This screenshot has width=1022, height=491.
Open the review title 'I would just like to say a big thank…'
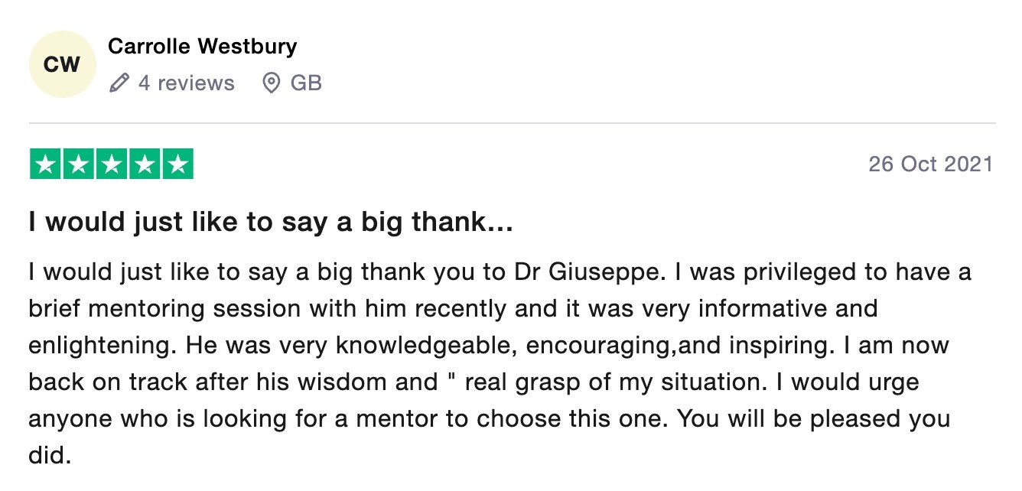(x=271, y=223)
